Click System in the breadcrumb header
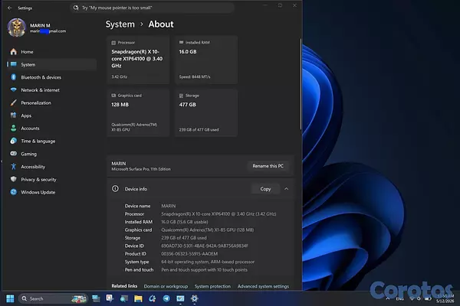Image resolution: width=460 pixels, height=306 pixels. (x=120, y=24)
